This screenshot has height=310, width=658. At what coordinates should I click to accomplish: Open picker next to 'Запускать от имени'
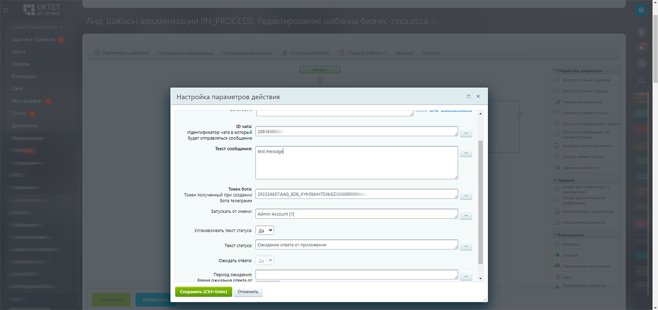pos(466,215)
